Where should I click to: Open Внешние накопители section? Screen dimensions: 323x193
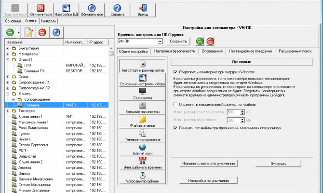pos(143,108)
